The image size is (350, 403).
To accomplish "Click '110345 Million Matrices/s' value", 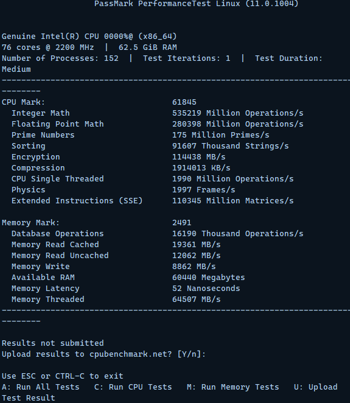I will (233, 201).
